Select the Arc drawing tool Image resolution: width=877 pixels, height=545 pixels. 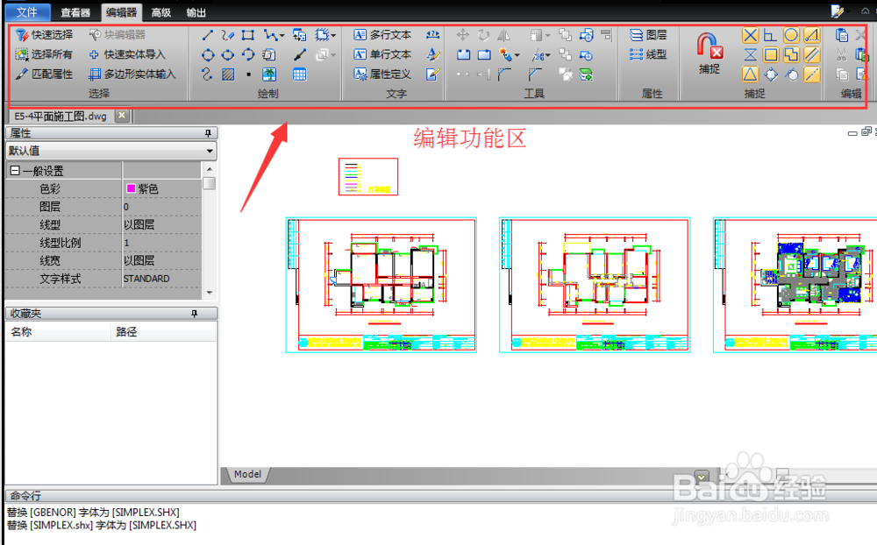tap(248, 55)
